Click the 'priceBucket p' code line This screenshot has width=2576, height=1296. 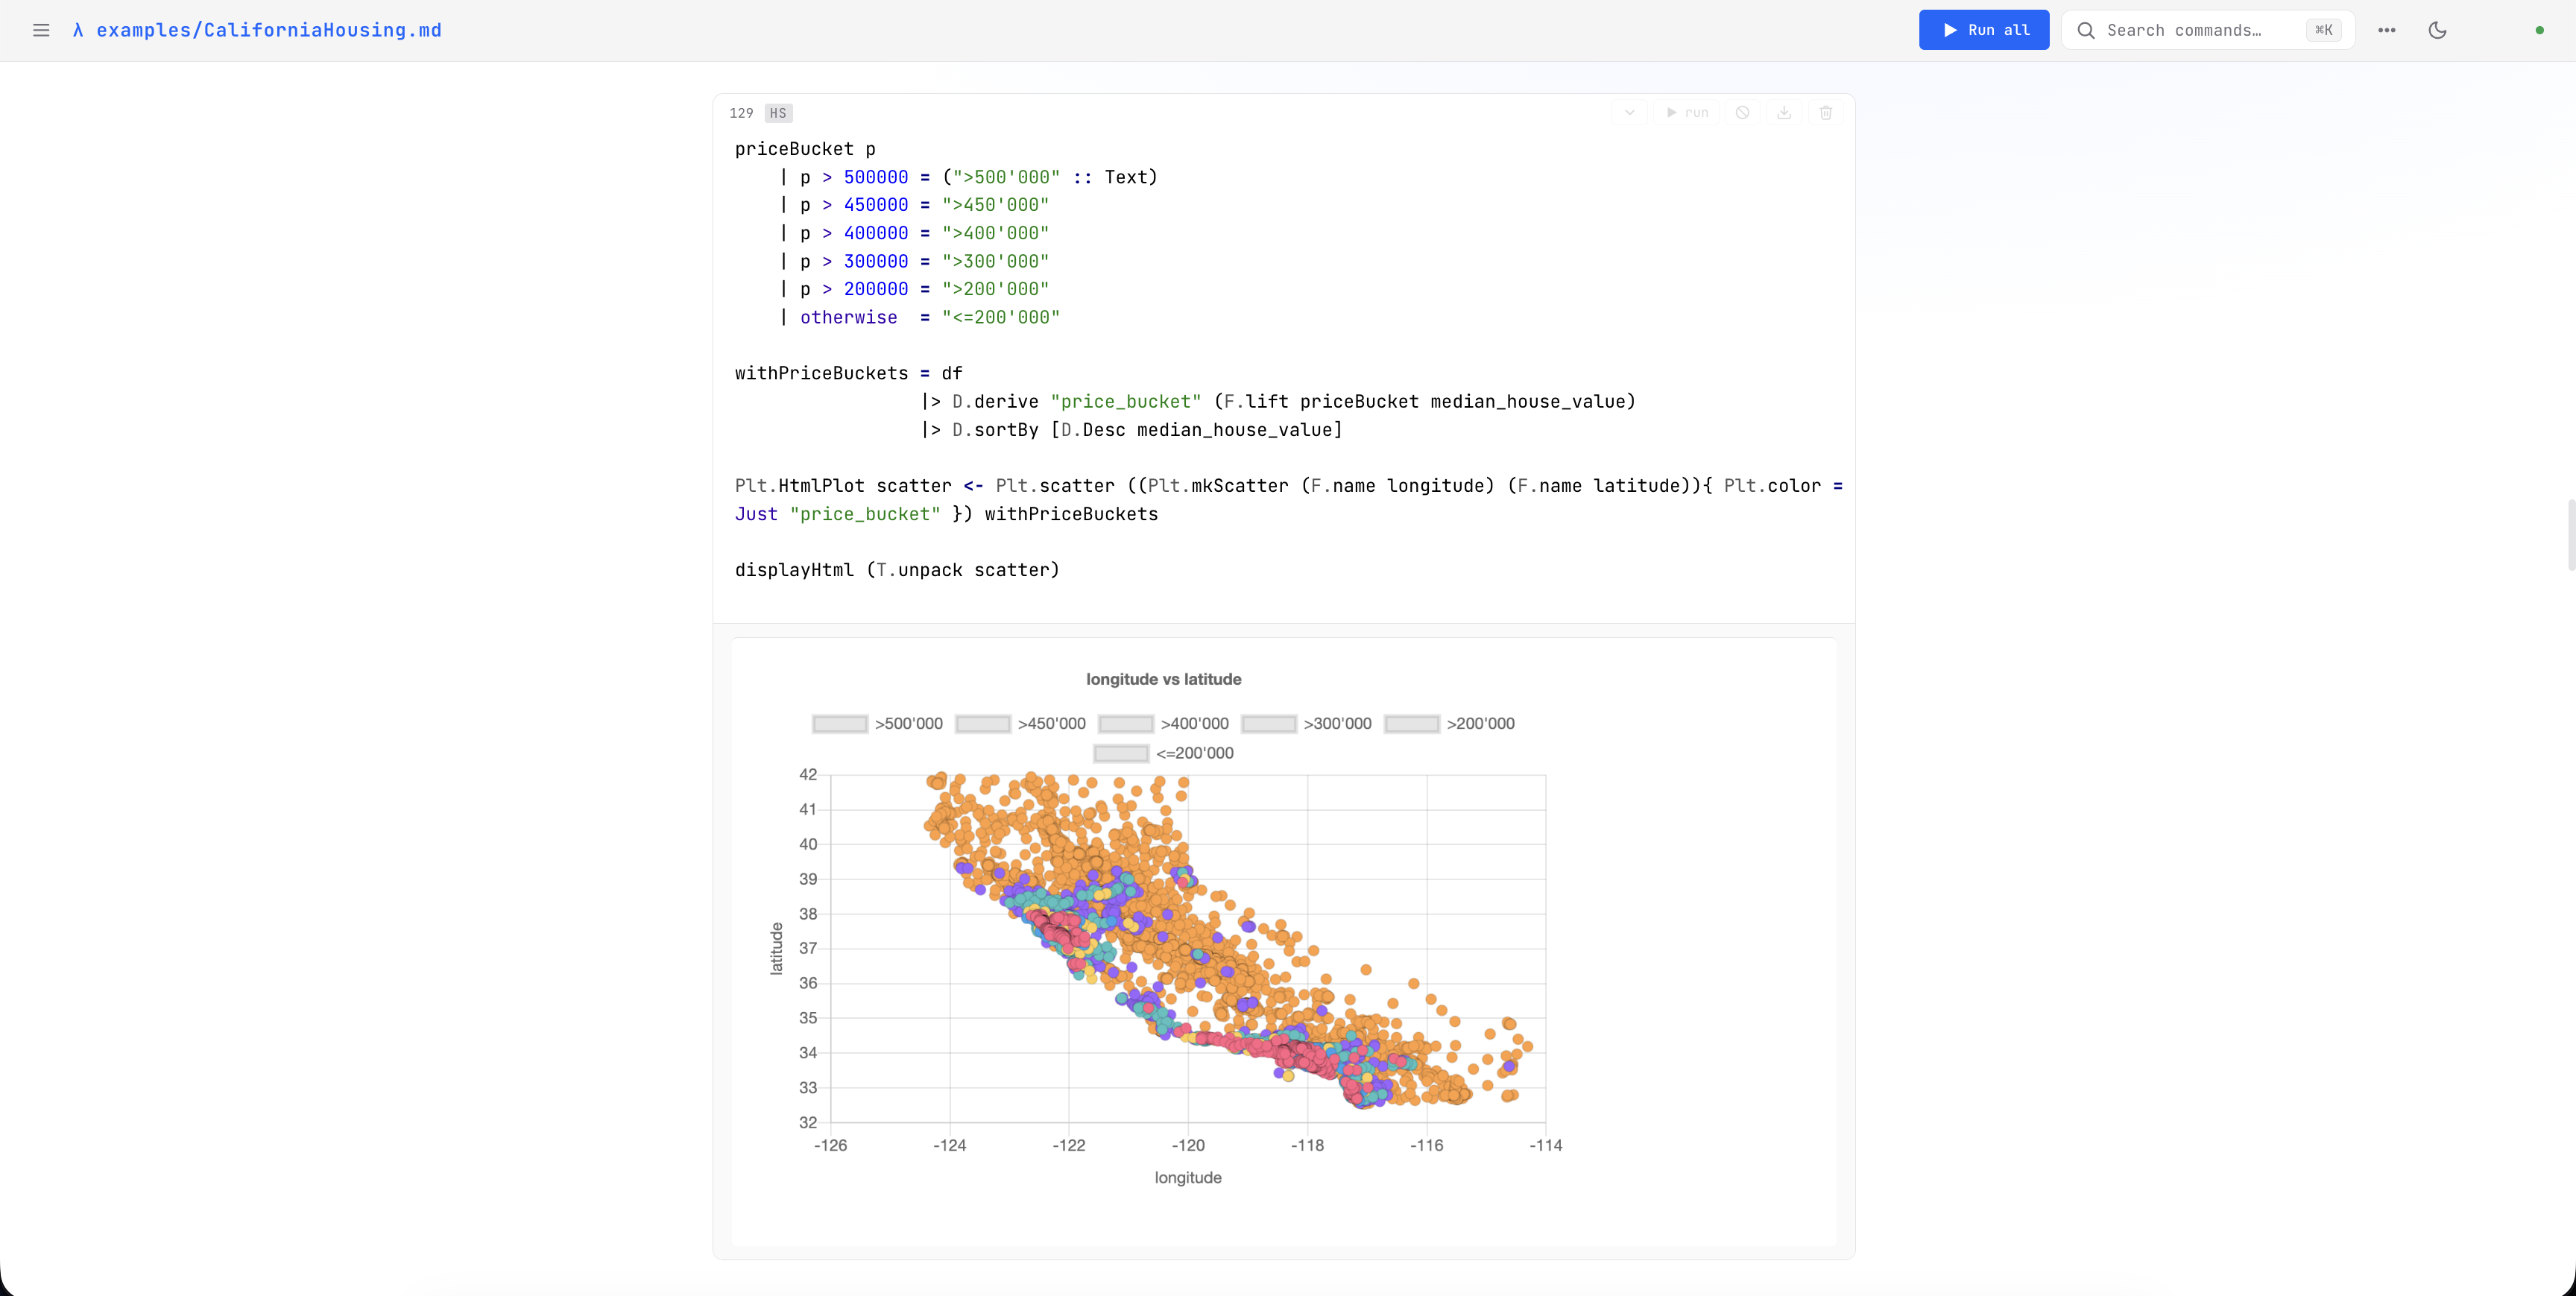(805, 149)
